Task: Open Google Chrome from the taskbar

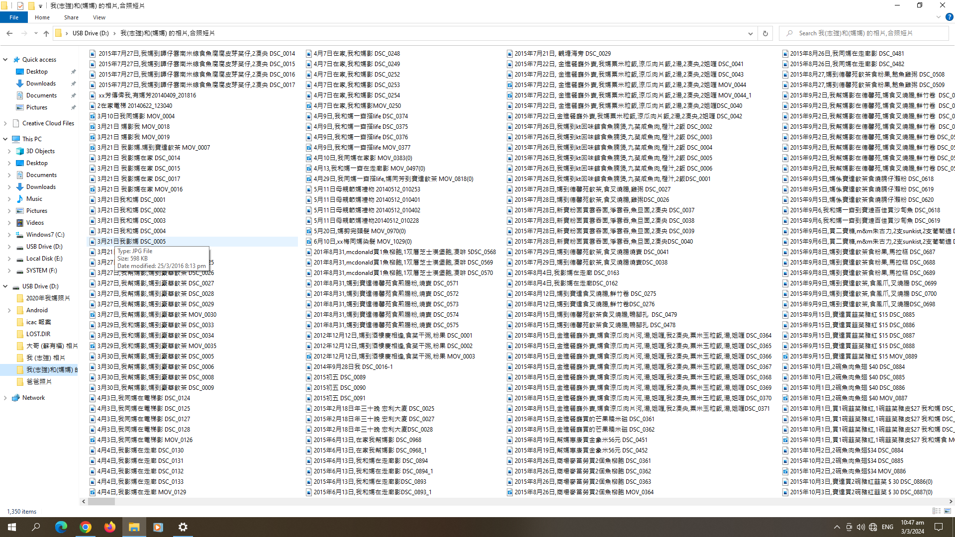Action: (86, 527)
